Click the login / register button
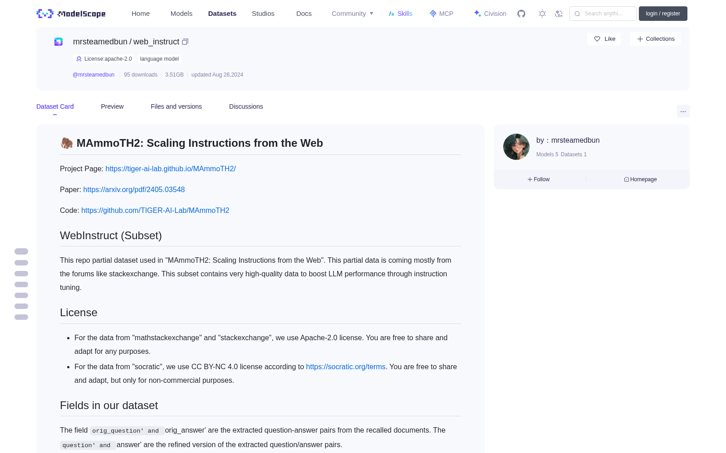 point(663,14)
